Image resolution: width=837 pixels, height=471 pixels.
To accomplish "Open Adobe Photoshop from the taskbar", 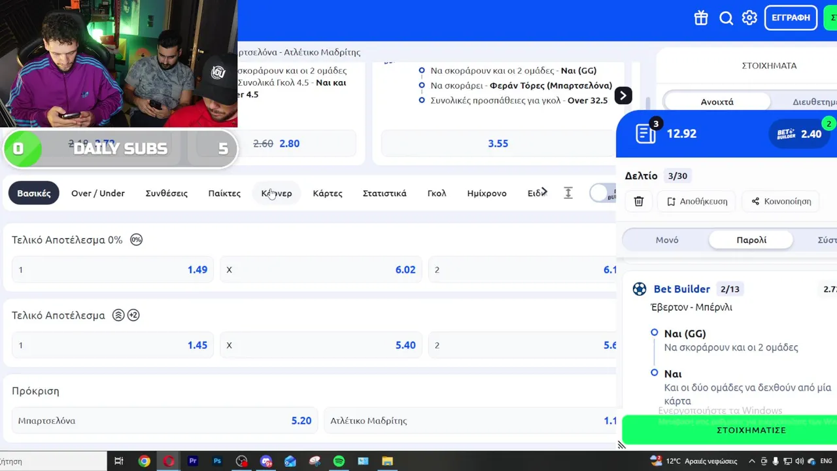I will [x=217, y=461].
